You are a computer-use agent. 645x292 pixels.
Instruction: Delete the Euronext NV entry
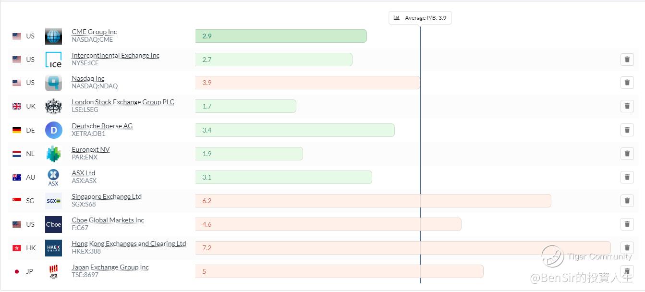coord(627,154)
